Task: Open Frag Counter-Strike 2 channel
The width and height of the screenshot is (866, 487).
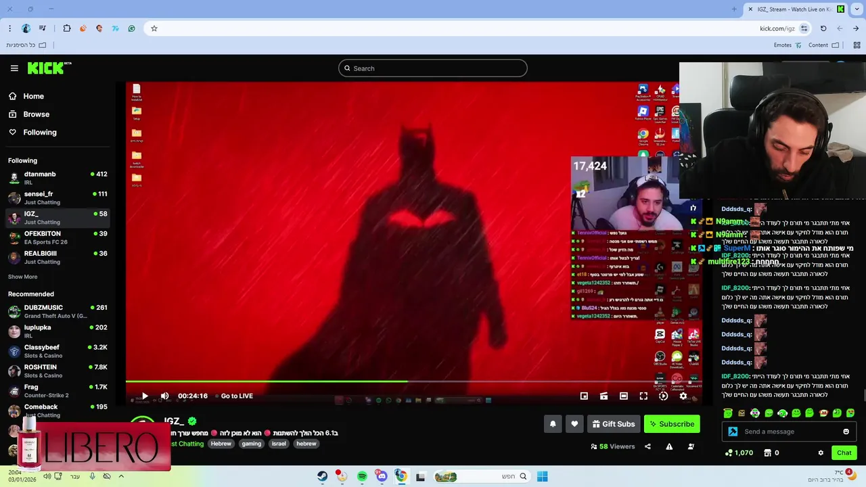Action: click(58, 391)
